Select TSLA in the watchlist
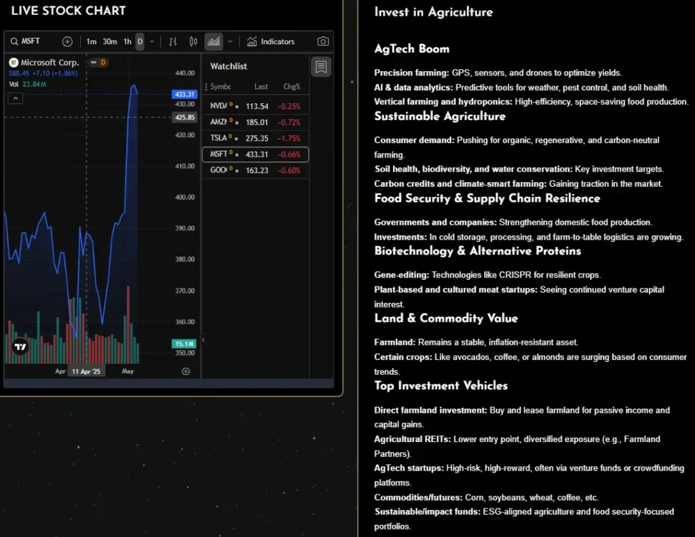 (x=255, y=138)
